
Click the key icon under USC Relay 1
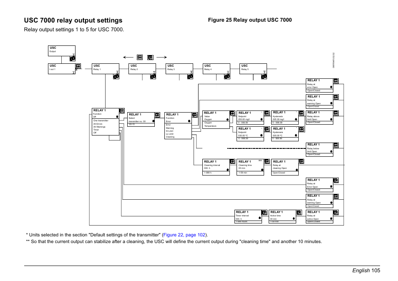[x=116, y=76]
